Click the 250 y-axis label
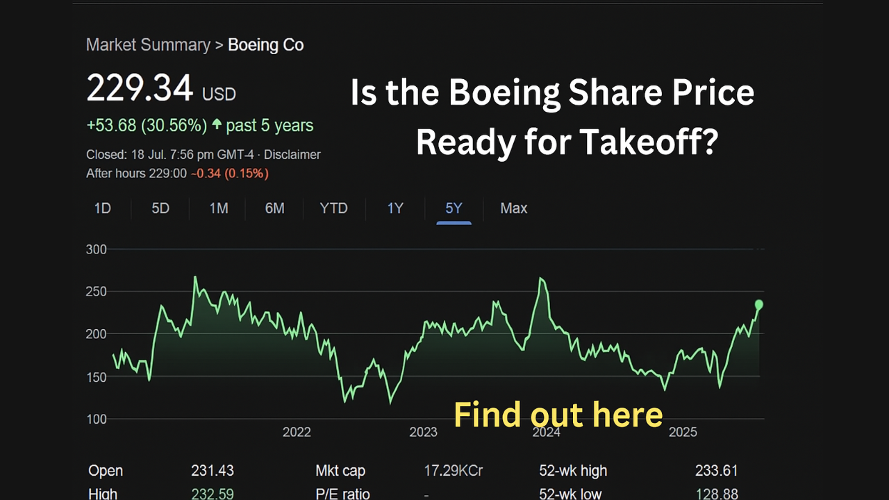 (x=97, y=292)
